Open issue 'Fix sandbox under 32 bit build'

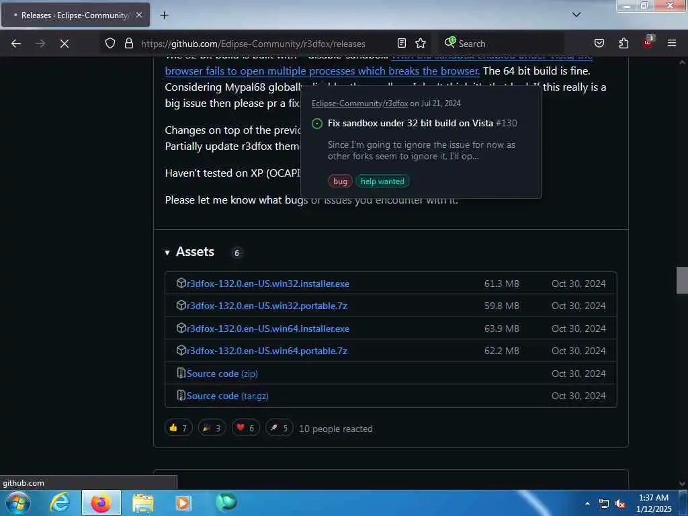click(x=411, y=124)
